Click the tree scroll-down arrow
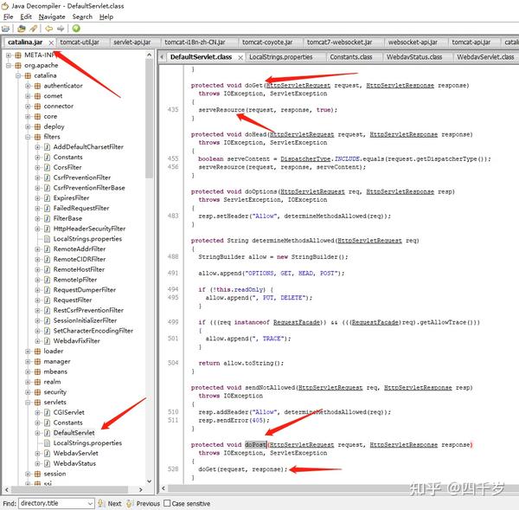This screenshot has width=519, height=510. coord(150,481)
